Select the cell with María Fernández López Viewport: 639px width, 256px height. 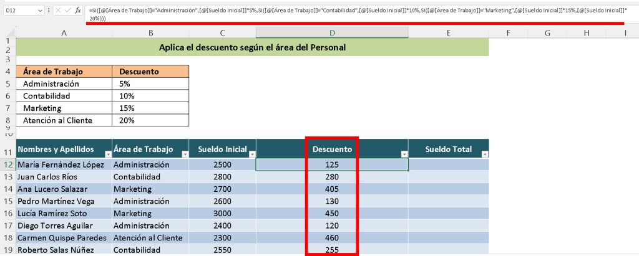pyautogui.click(x=64, y=164)
